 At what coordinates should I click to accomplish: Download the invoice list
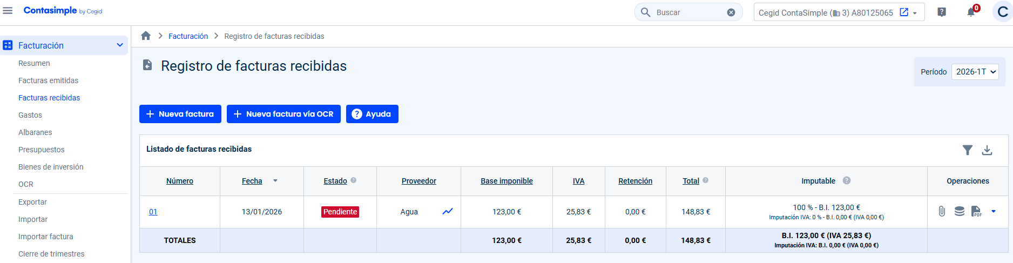987,150
